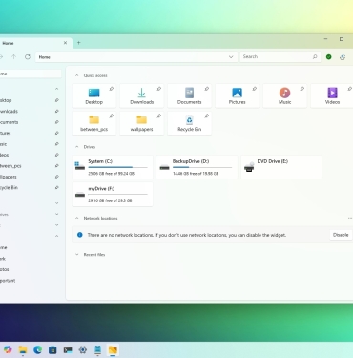Click the '23.06 GB free of 99.24 GB' text
Screen dimensions: 353x358
tap(112, 174)
